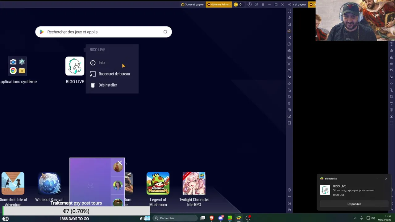The width and height of the screenshot is (395, 222).
Task: Click the Google Play logo in search bar
Action: [x=42, y=32]
